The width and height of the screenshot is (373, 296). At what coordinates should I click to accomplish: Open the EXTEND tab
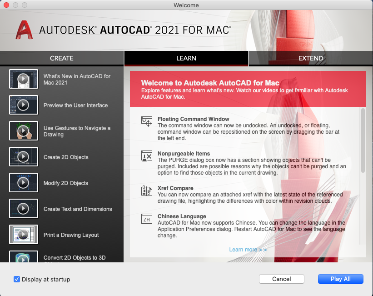311,58
